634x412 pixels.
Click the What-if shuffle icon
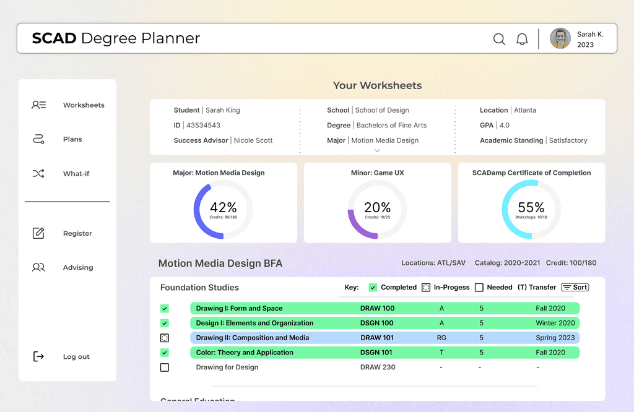coord(38,173)
